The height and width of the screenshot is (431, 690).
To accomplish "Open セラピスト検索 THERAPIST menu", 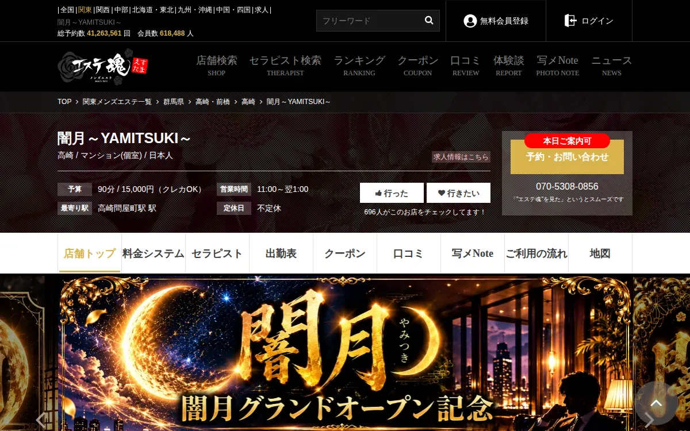I will tap(285, 66).
